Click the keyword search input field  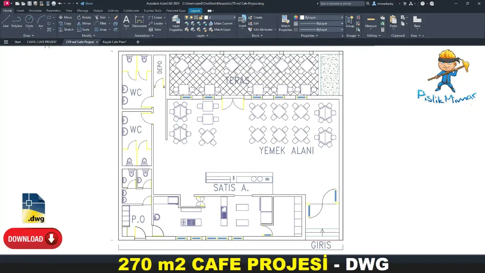click(342, 3)
